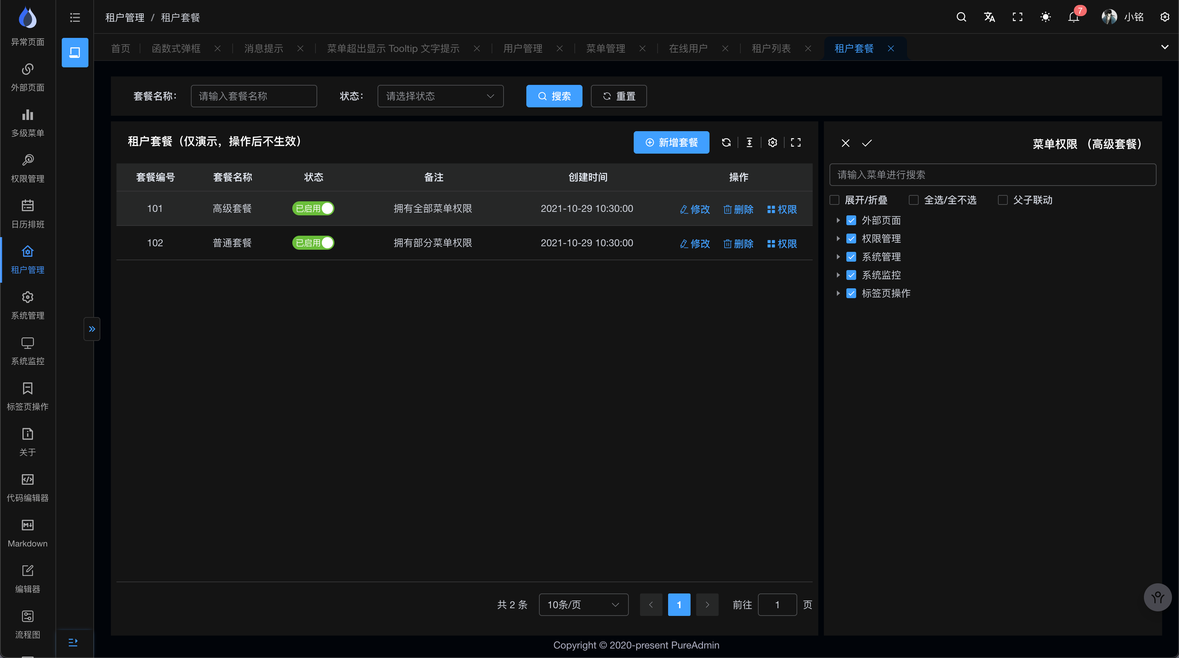Viewport: 1179px width, 658px height.
Task: Check the 父子联动 checkbox
Action: 1003,200
